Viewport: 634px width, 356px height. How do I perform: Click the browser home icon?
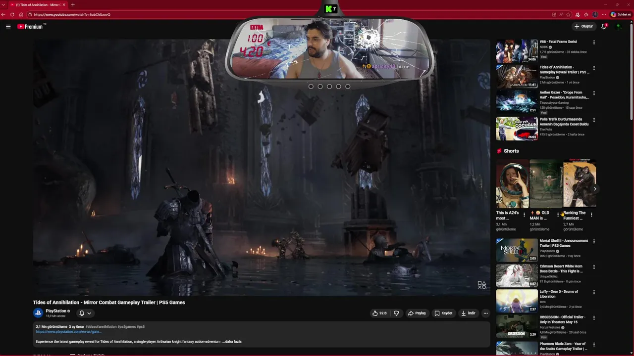click(21, 14)
